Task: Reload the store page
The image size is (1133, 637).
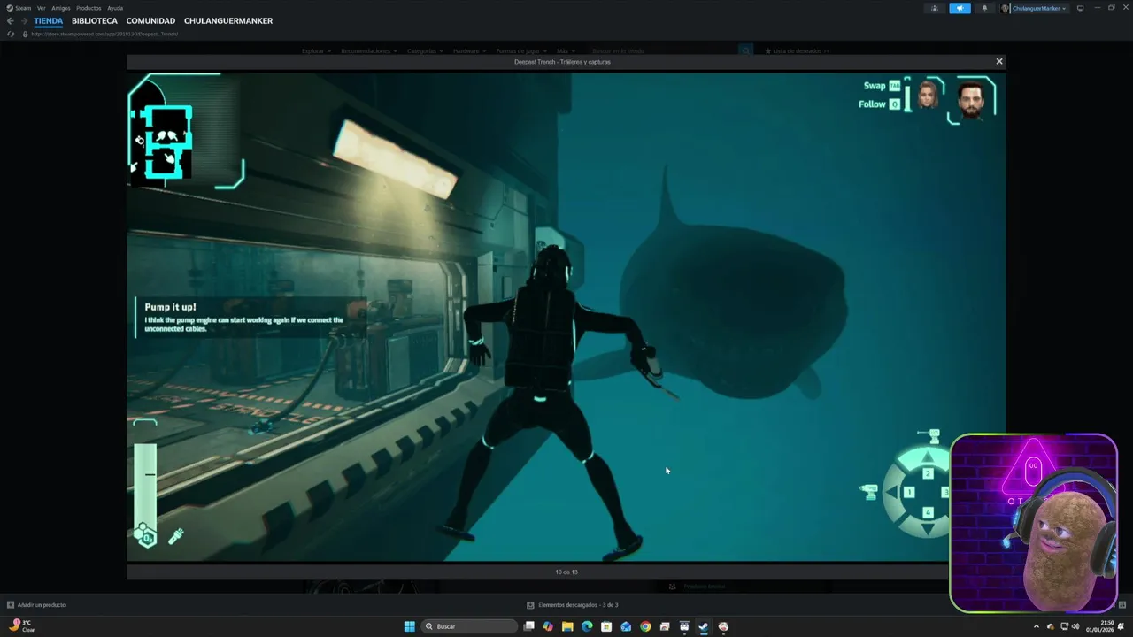Action: (11, 34)
